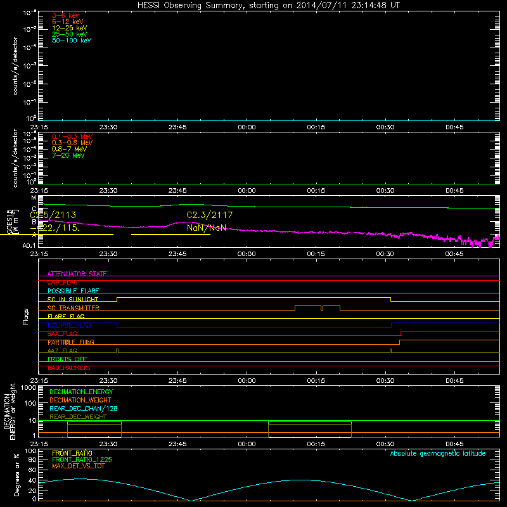The image size is (507, 507).
Task: Click the 25-50 keV legend label
Action: [70, 34]
